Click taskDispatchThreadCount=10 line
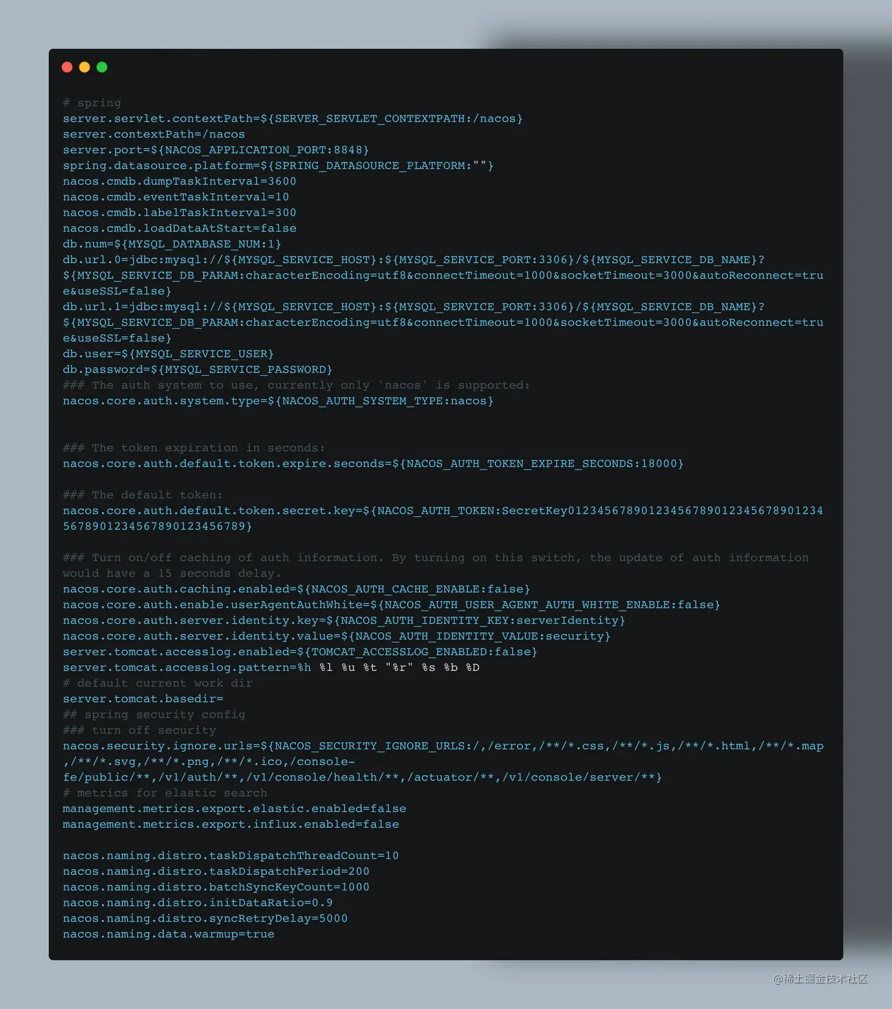Viewport: 892px width, 1009px height. coord(231,856)
